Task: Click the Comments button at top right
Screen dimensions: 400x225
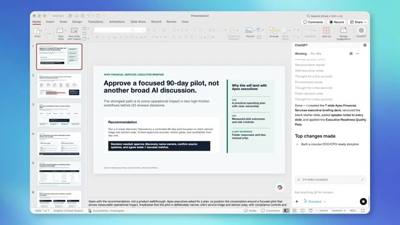Action: tap(313, 22)
